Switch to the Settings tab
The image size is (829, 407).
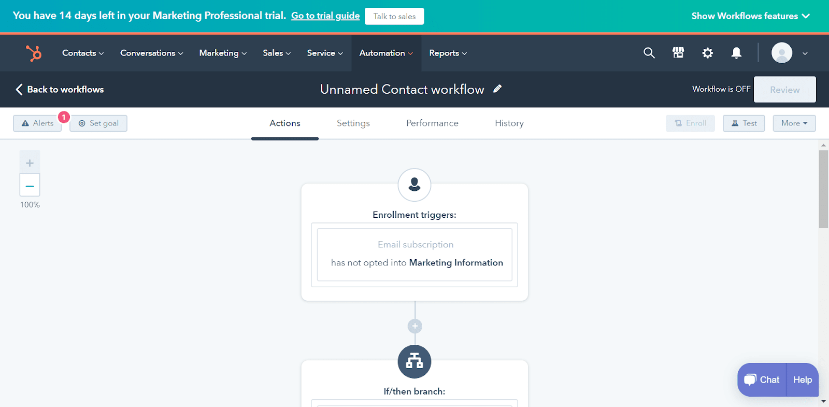click(353, 123)
